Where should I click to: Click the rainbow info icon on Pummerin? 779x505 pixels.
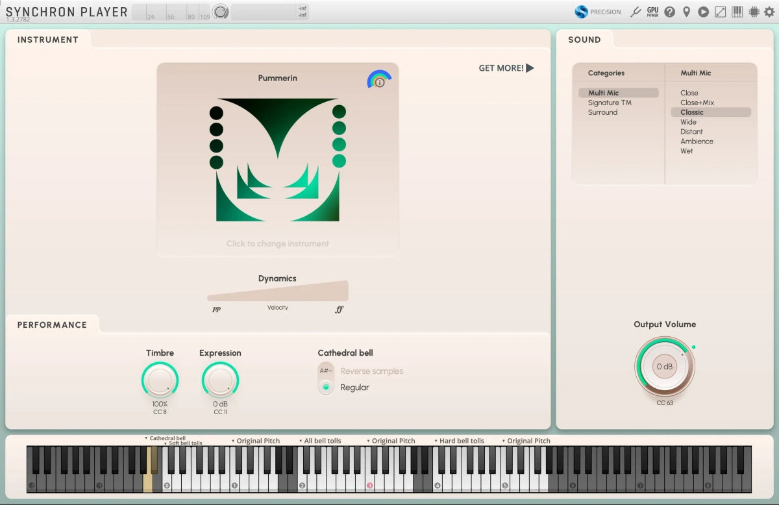(379, 79)
